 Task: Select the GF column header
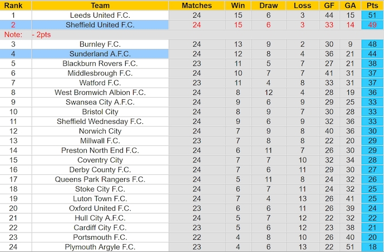coord(329,6)
